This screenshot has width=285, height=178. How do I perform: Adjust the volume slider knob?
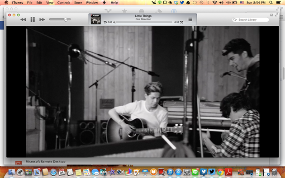coord(66,19)
